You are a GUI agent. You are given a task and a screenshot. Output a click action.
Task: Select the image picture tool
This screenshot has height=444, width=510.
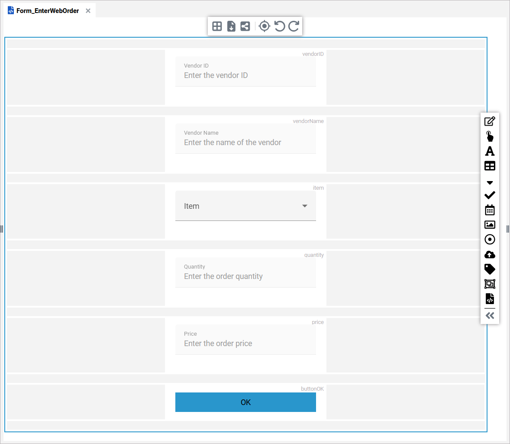pyautogui.click(x=490, y=225)
